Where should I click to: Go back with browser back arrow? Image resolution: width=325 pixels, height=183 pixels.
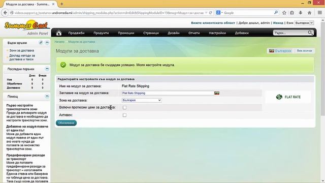(5, 13)
